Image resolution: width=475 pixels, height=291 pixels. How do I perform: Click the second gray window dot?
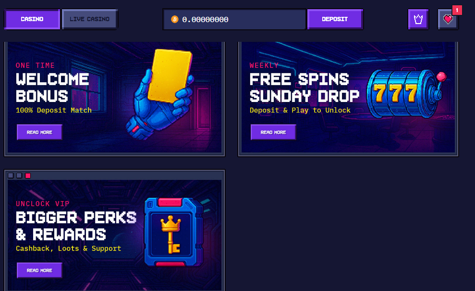pyautogui.click(x=19, y=176)
